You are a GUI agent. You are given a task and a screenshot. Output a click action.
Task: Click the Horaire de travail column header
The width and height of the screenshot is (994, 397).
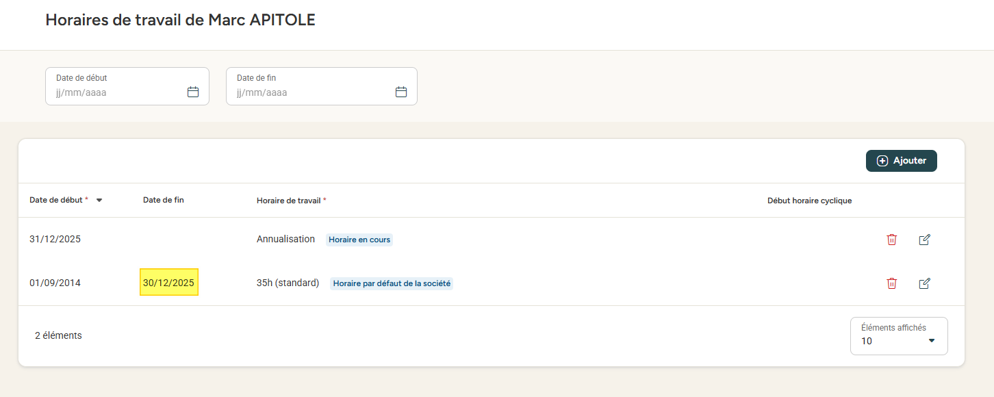point(289,201)
